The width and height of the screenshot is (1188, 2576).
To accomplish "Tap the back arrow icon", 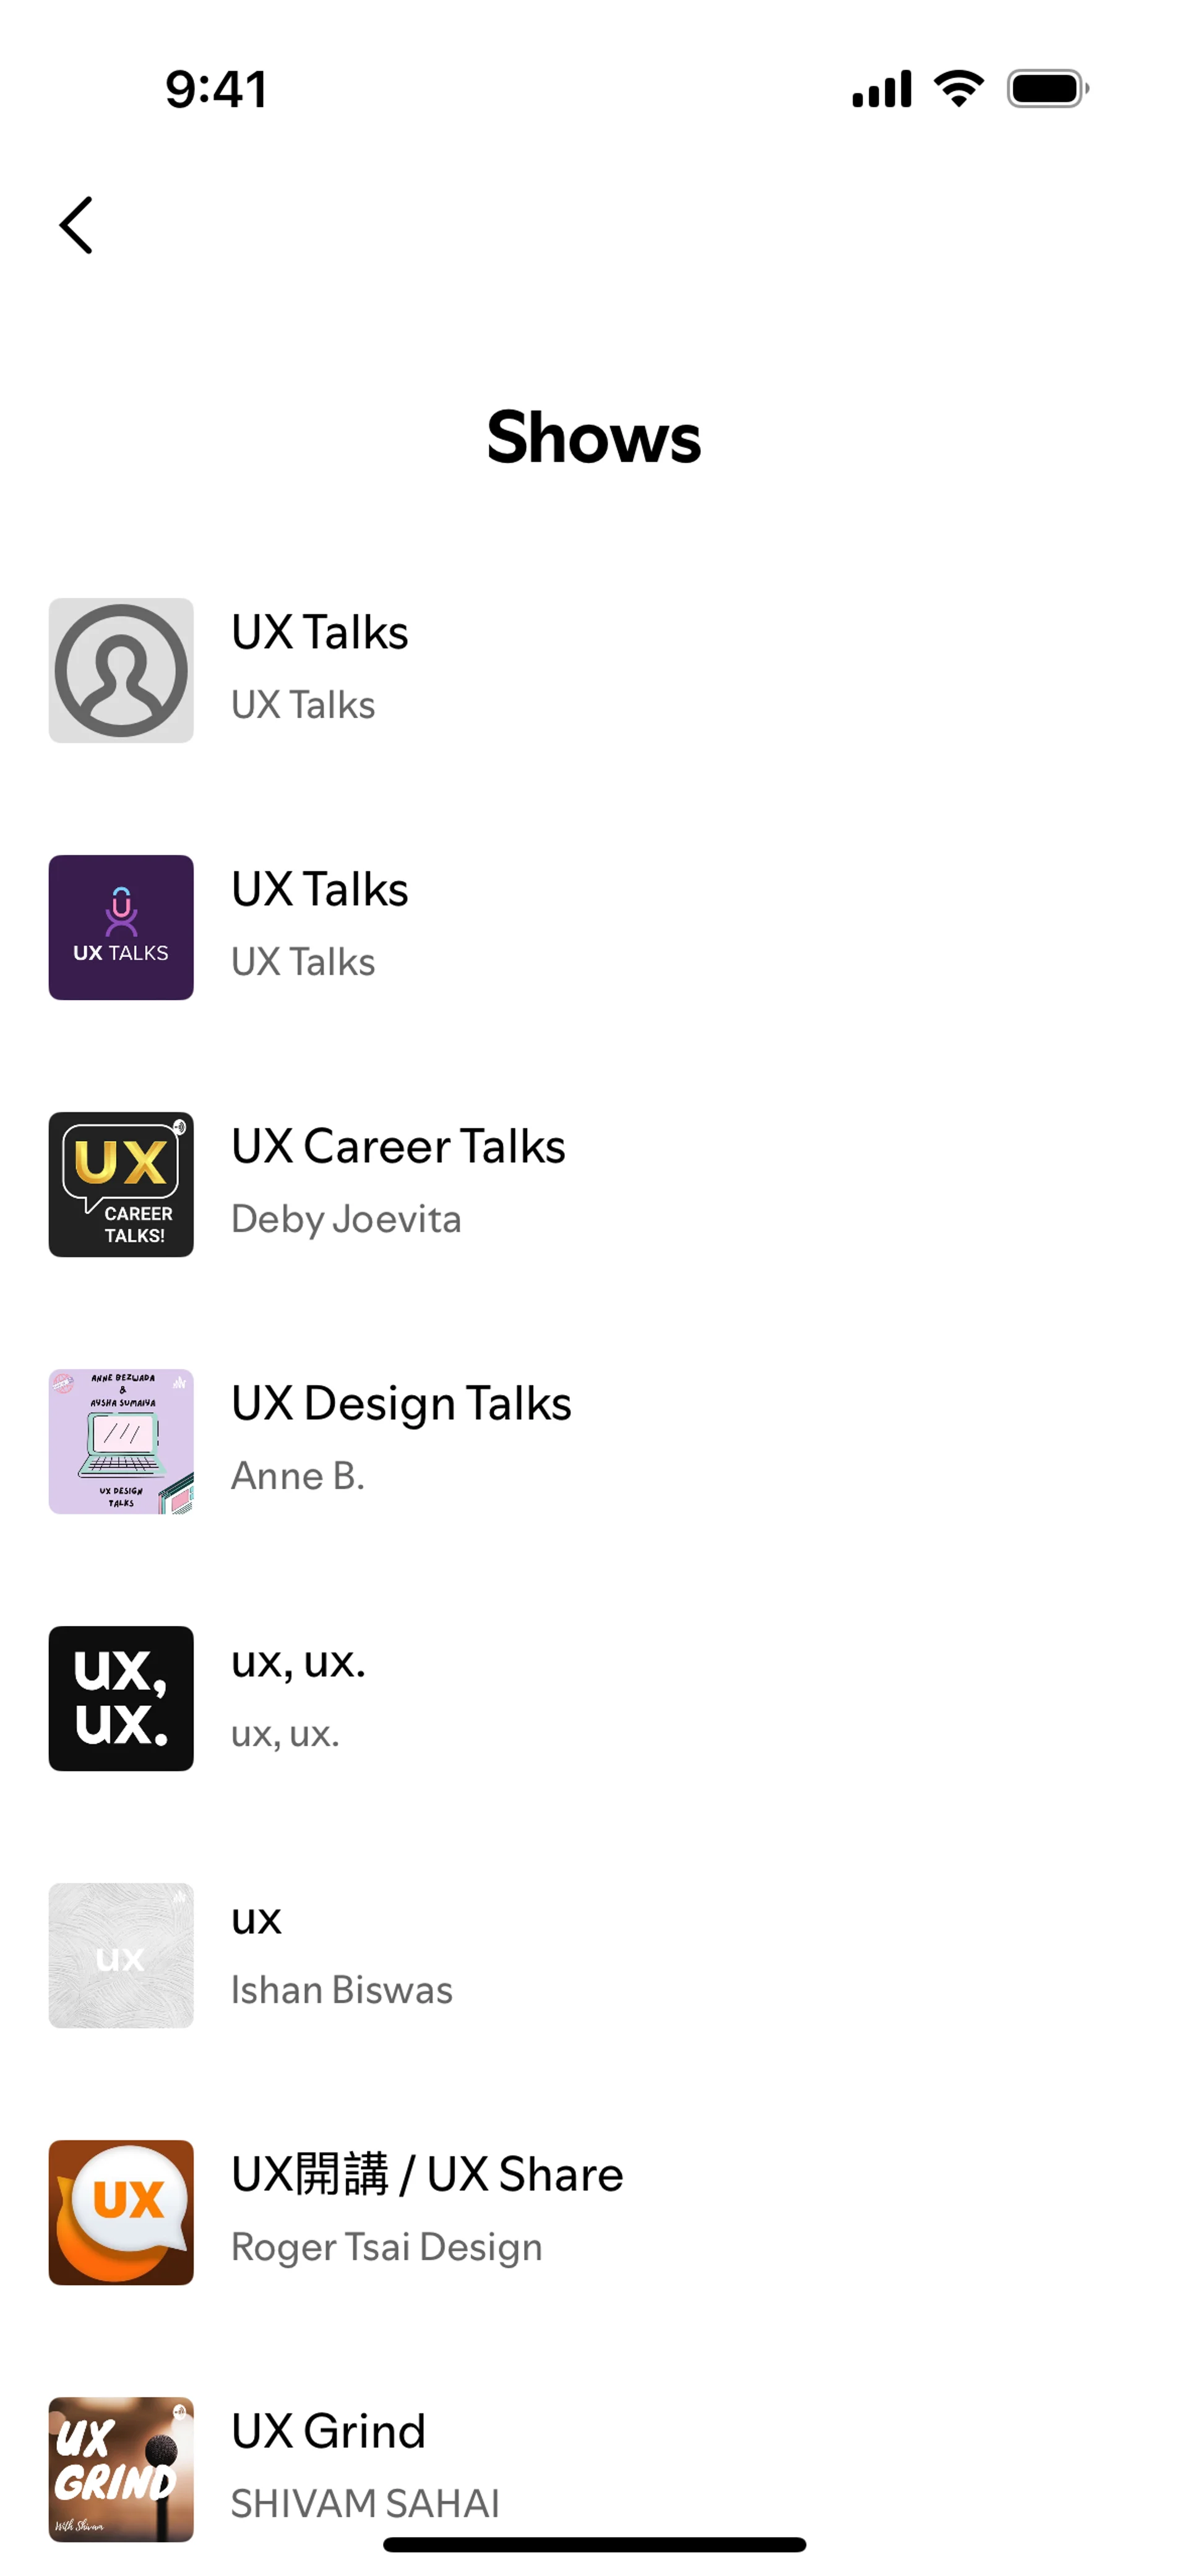I will coord(76,225).
